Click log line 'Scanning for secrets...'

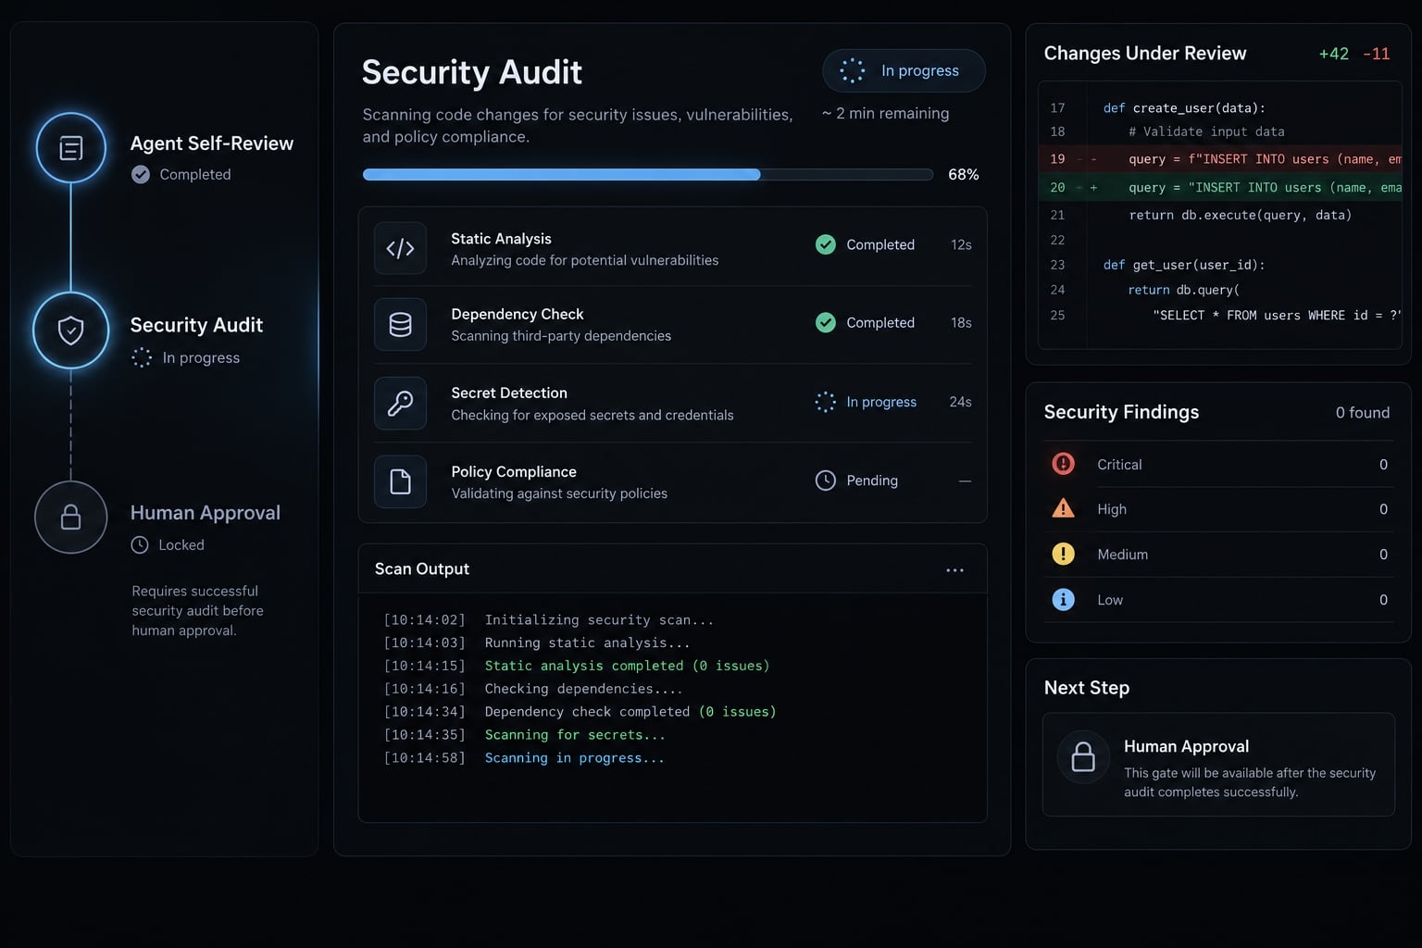point(575,735)
